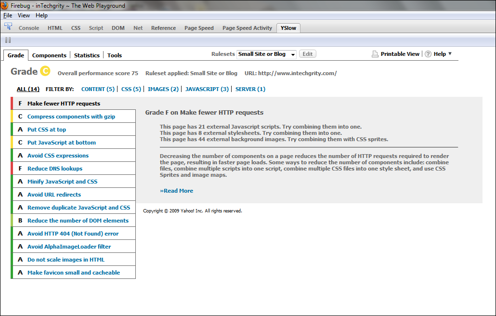Screen dimensions: 496x316
Task: Click the Read More link
Action: click(177, 191)
